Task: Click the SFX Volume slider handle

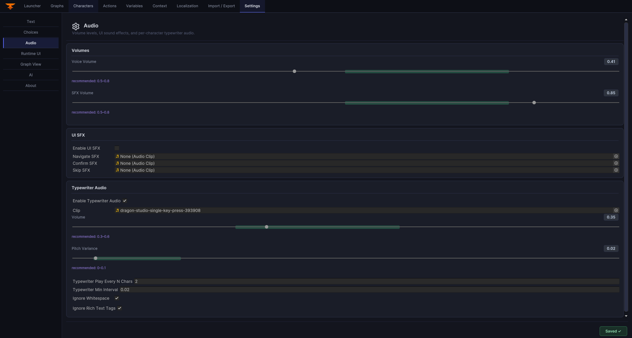Action: tap(534, 103)
